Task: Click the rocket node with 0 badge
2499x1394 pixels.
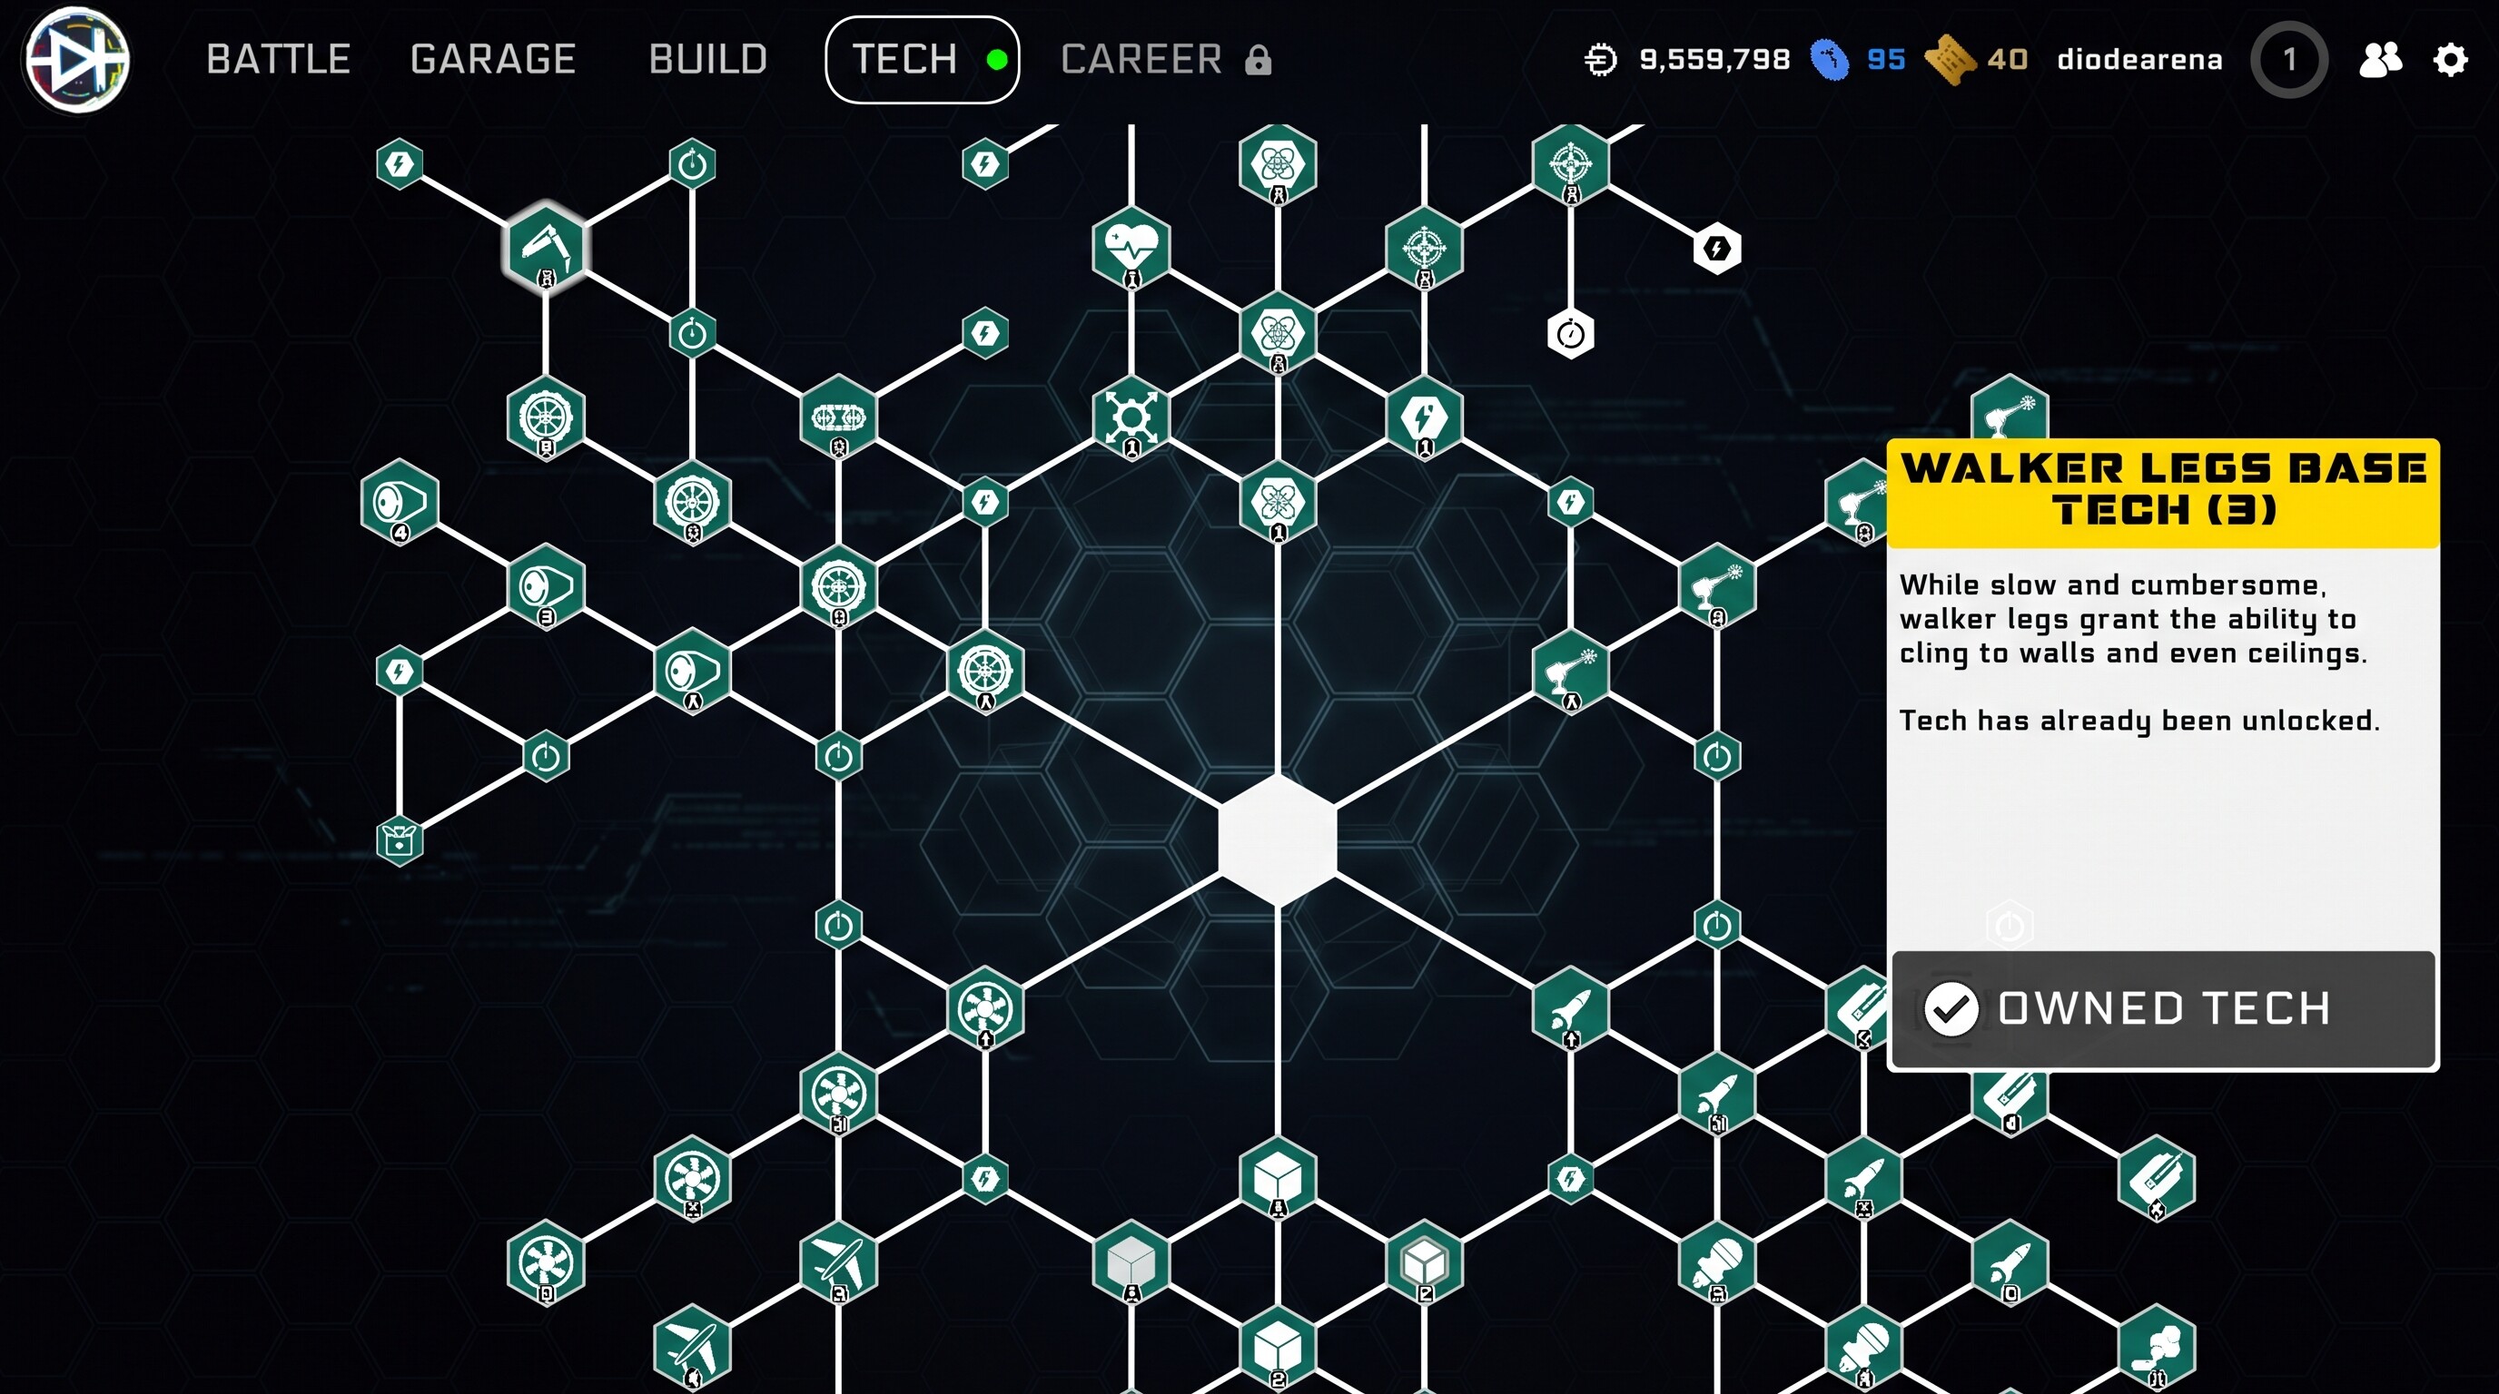Action: pyautogui.click(x=2010, y=1263)
